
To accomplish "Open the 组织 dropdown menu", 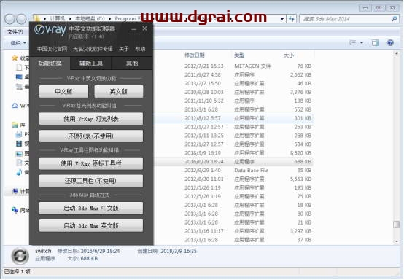I will [18, 43].
